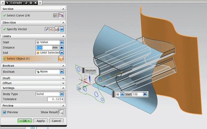Viewport: 207px width, 129px height.
Task: Click the reset icon in Extrude title bar
Action: click(26, 3)
